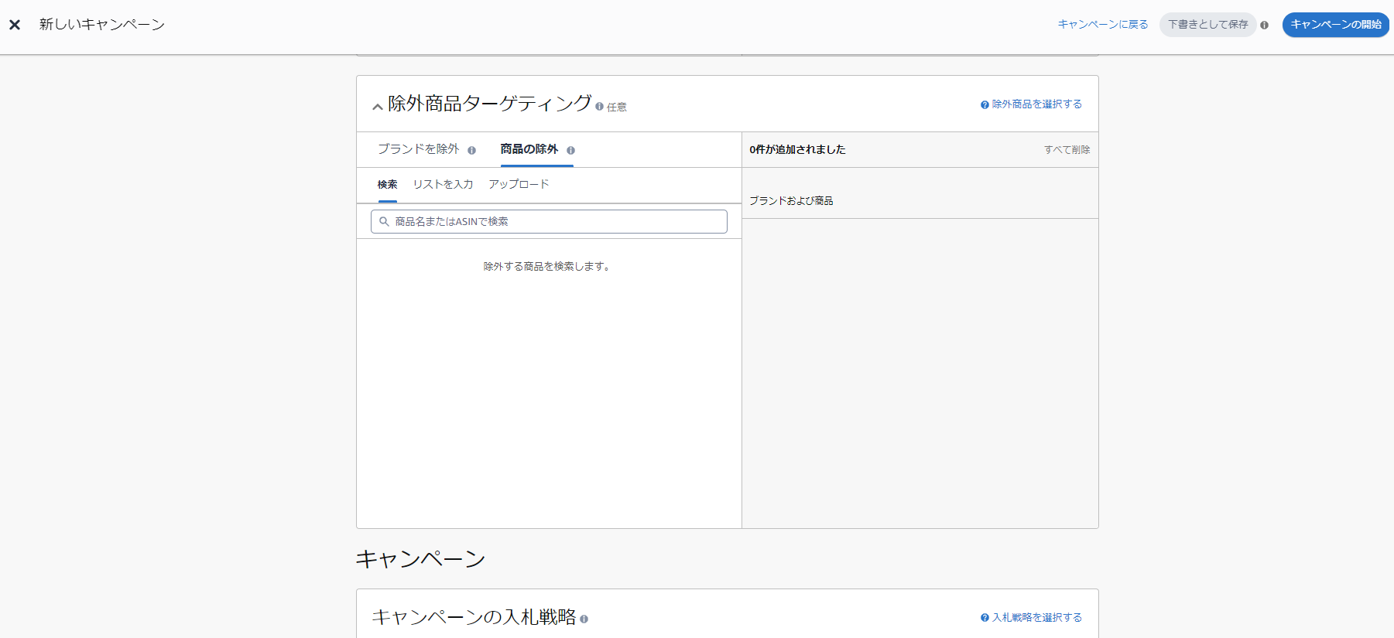Open 入札戦略を選択する help link
Viewport: 1394px width, 638px height.
[1037, 618]
